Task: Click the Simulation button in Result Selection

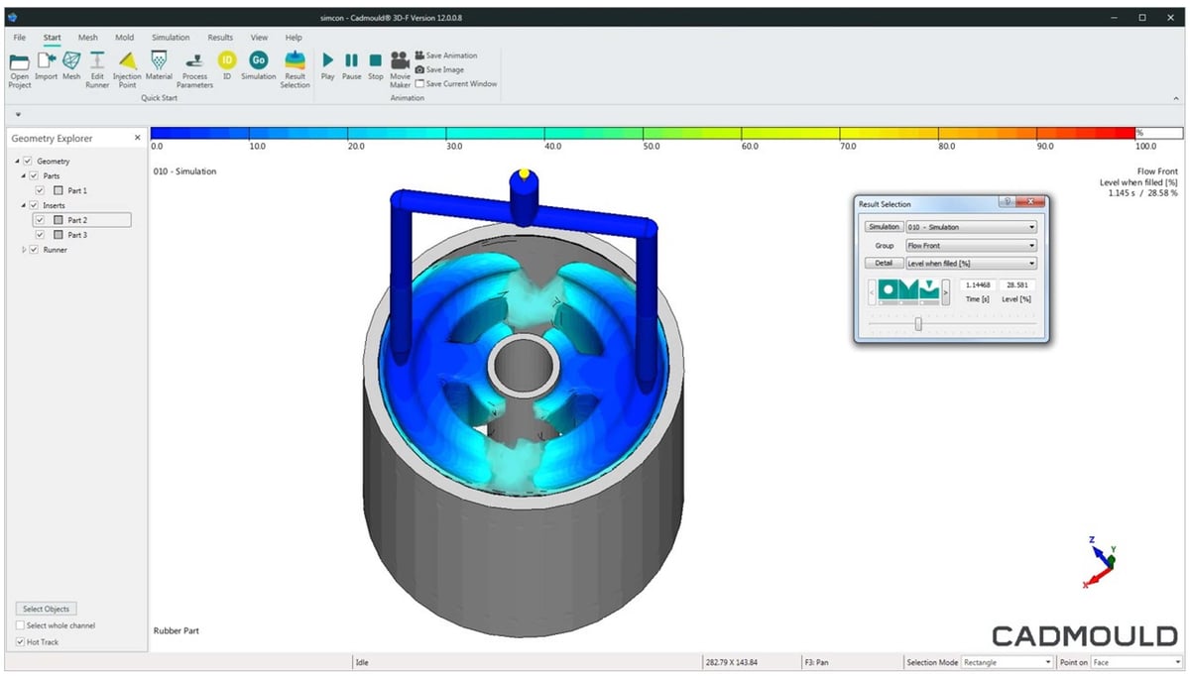Action: 884,227
